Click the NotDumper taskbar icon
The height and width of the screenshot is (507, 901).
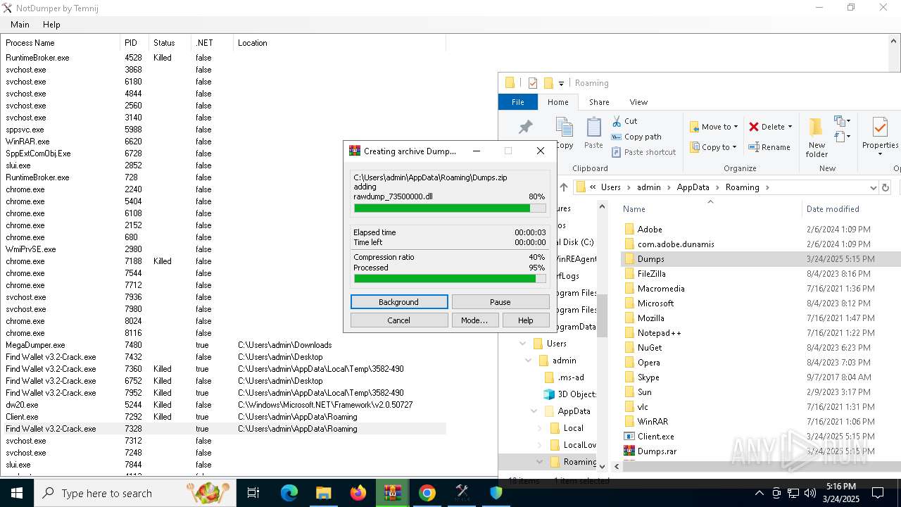462,493
